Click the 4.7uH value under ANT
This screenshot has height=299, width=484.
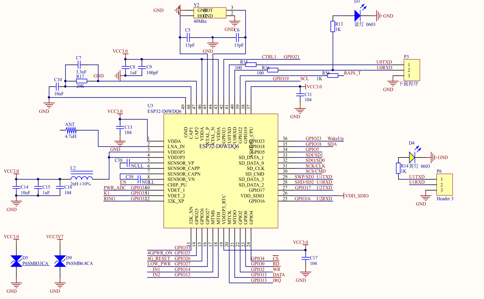pyautogui.click(x=71, y=136)
